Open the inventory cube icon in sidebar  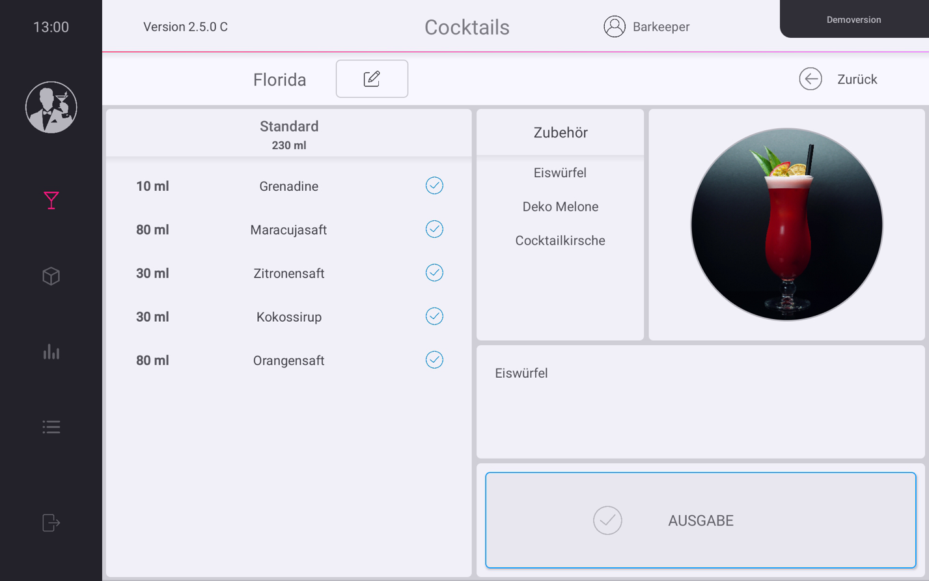(x=51, y=276)
